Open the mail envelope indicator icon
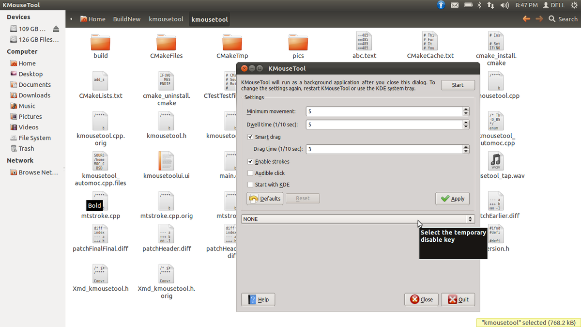This screenshot has height=327, width=581. point(455,5)
